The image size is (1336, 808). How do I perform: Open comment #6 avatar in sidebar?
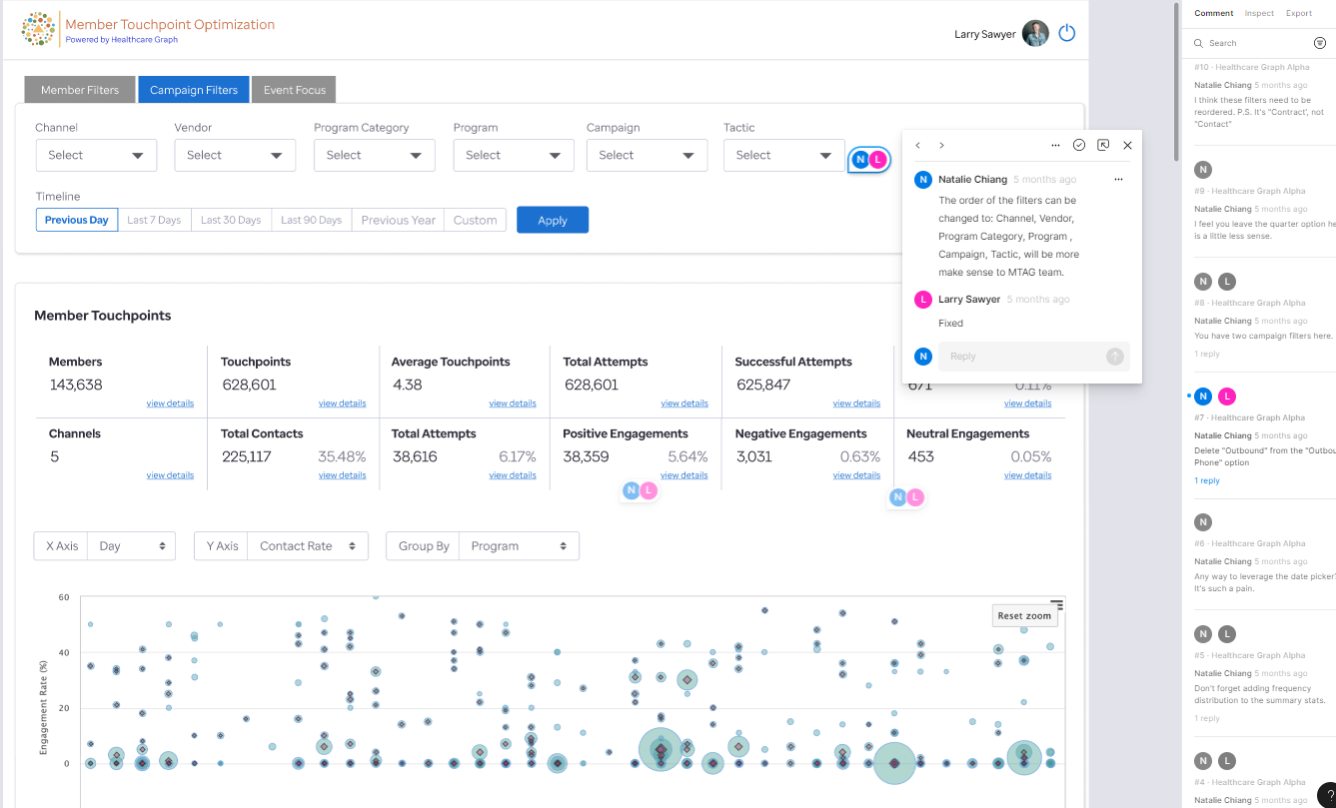[1203, 522]
